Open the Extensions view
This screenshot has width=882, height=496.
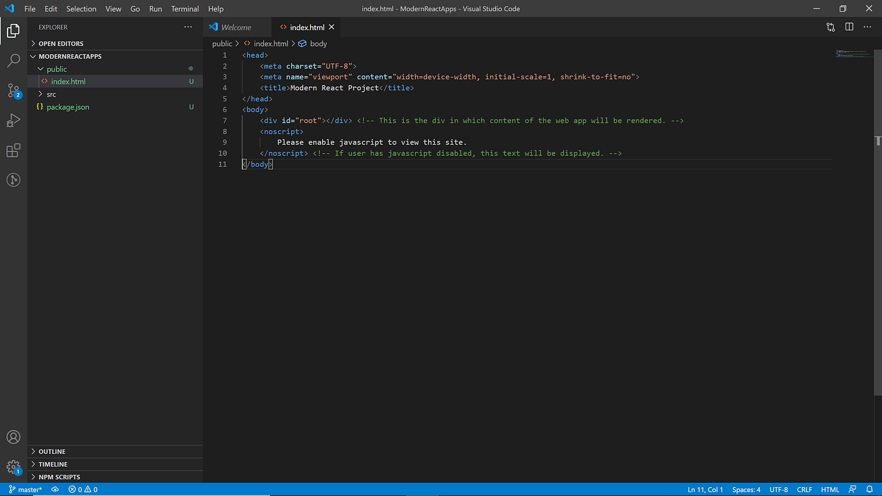[x=14, y=150]
